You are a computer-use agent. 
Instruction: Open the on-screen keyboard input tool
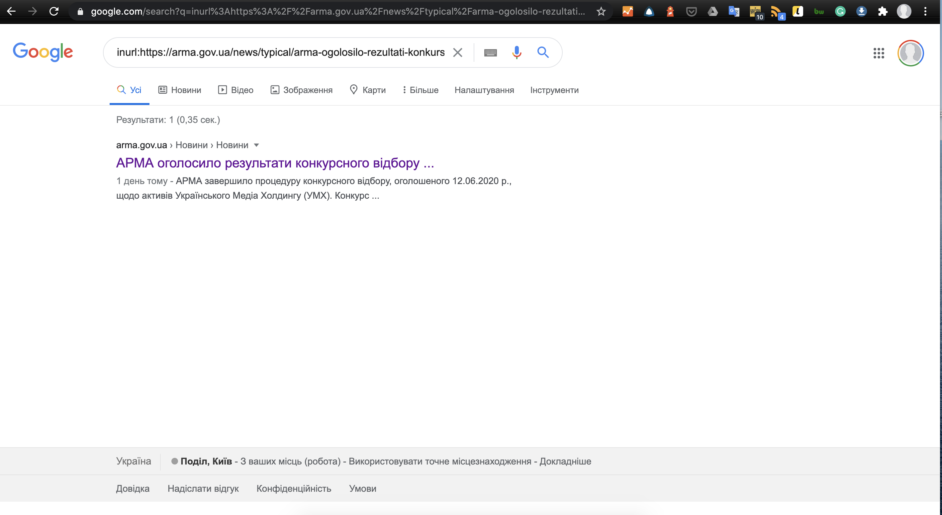(490, 53)
